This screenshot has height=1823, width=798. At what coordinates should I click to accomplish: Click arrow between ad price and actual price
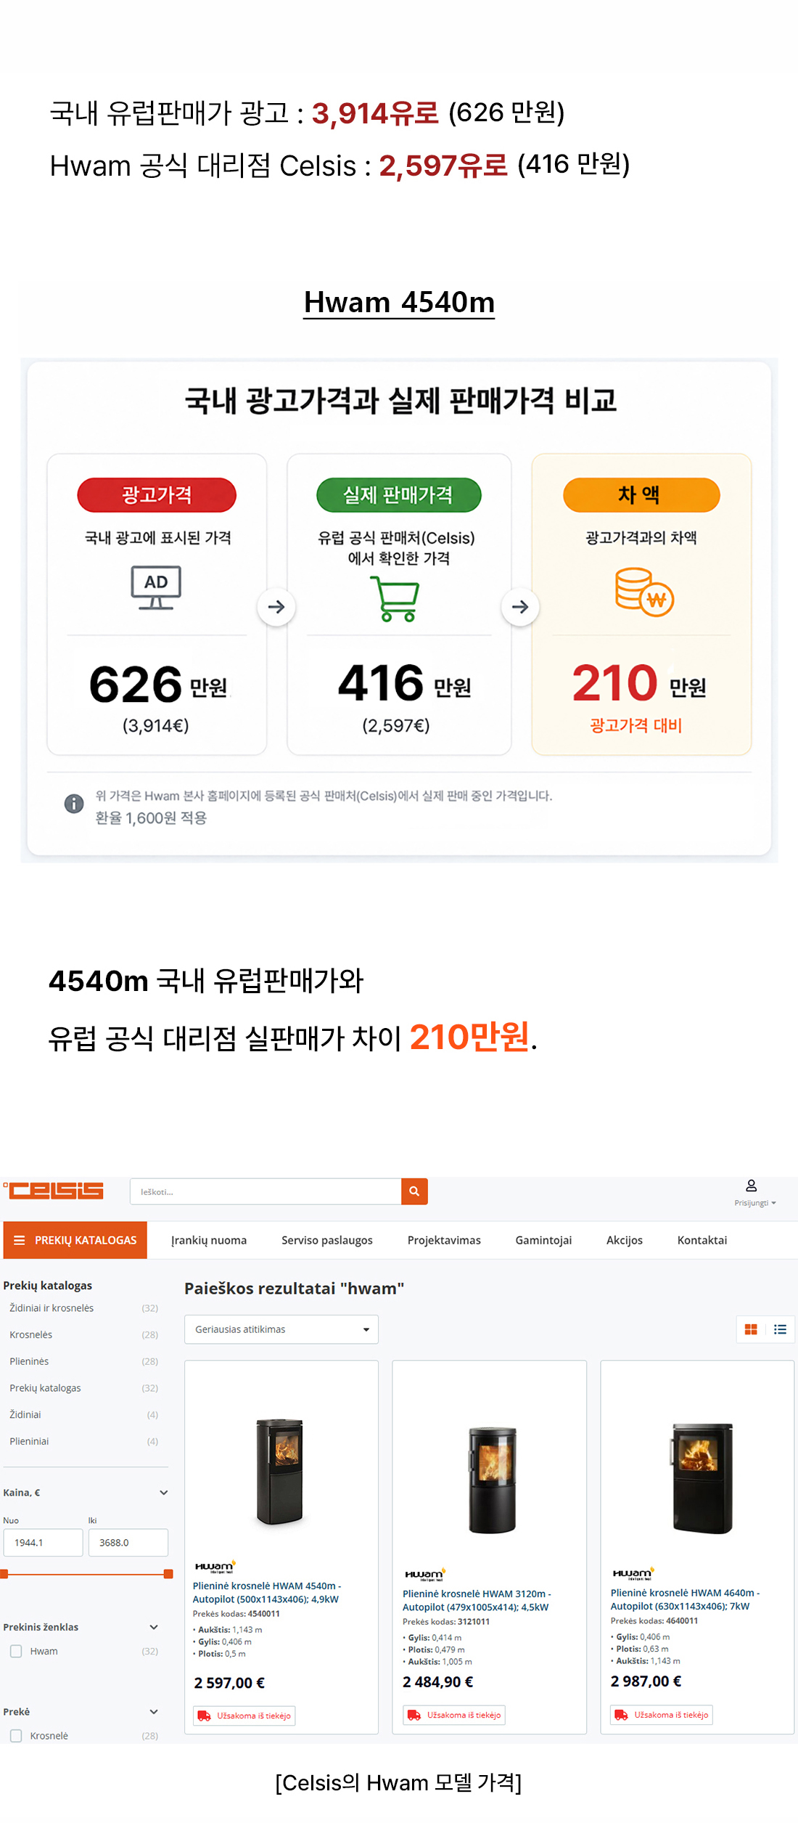point(276,607)
